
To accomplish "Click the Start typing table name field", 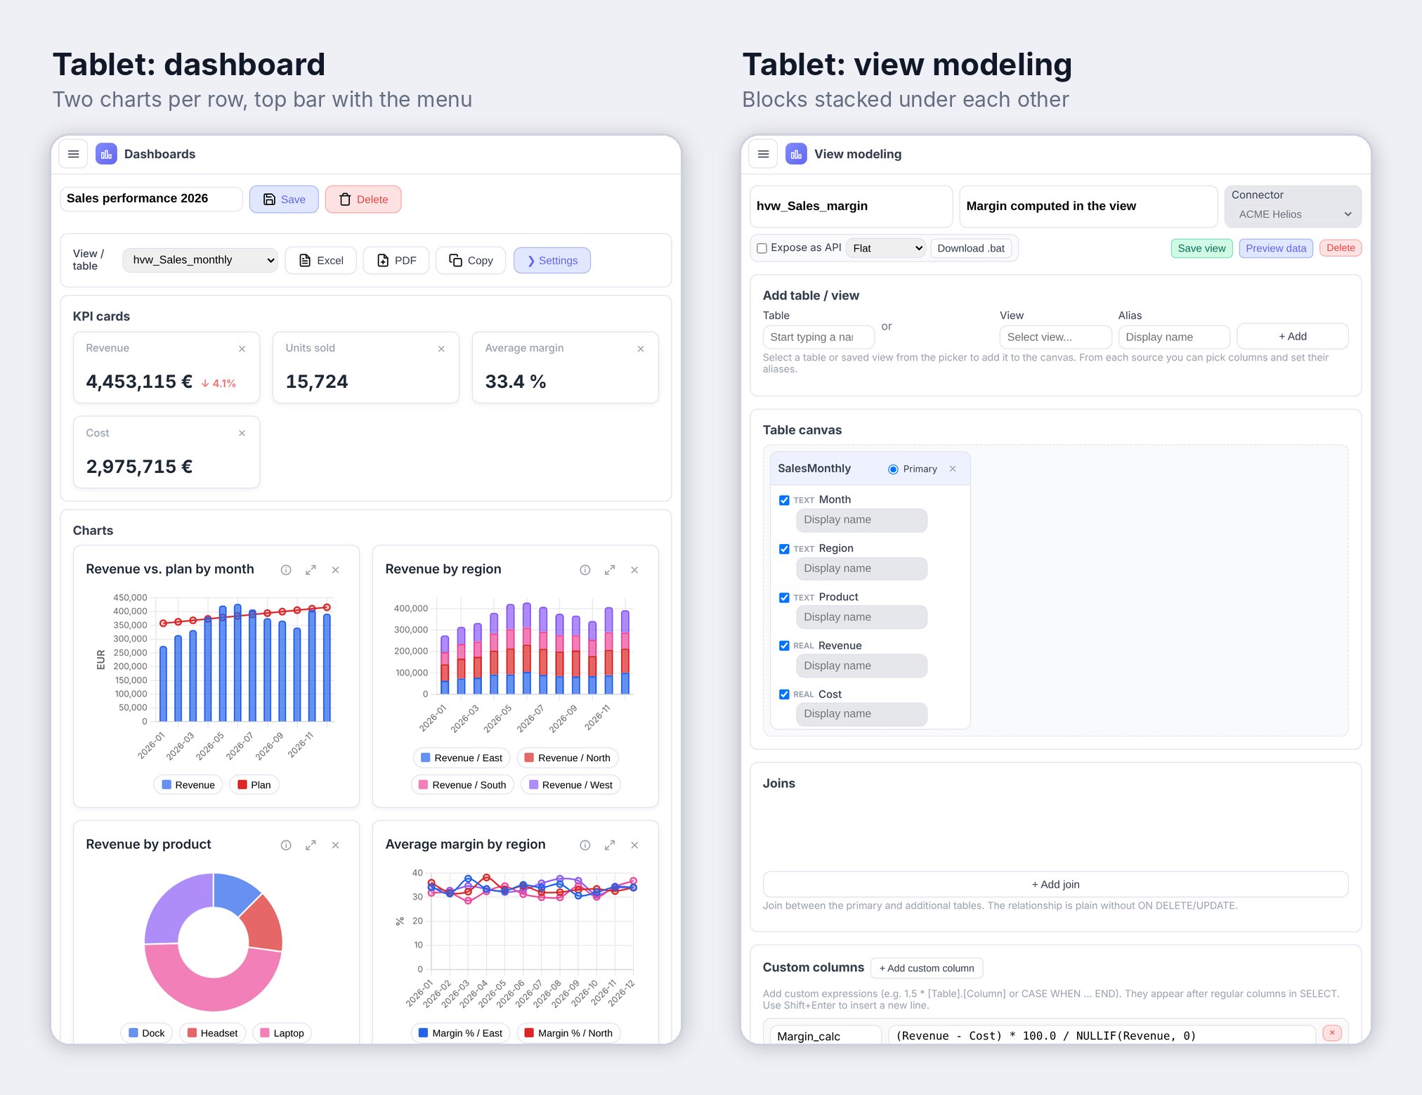I will pos(818,337).
